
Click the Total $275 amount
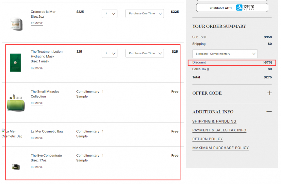point(268,77)
